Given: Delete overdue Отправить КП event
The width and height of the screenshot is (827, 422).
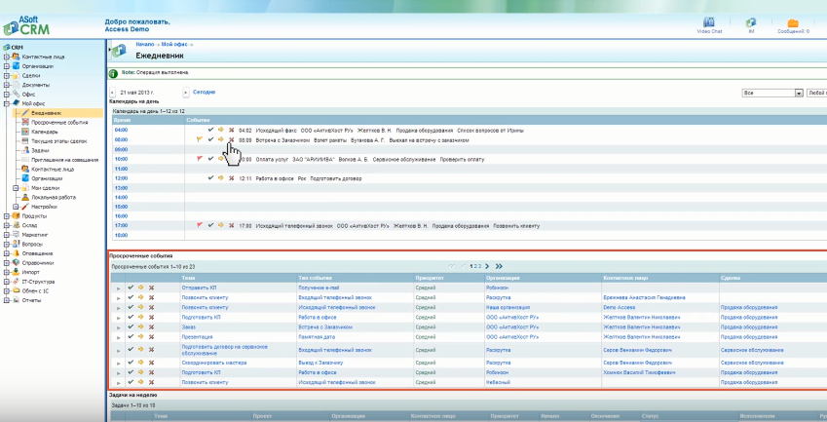Looking at the screenshot, I should point(151,288).
